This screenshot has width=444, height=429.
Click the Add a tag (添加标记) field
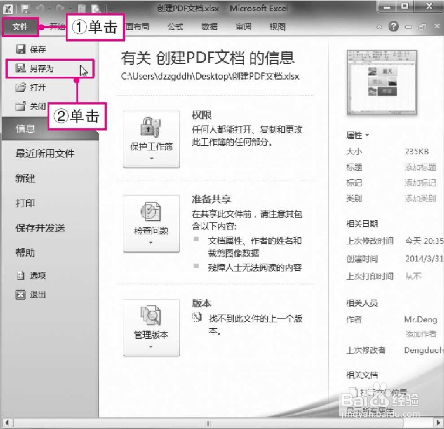pyautogui.click(x=420, y=183)
